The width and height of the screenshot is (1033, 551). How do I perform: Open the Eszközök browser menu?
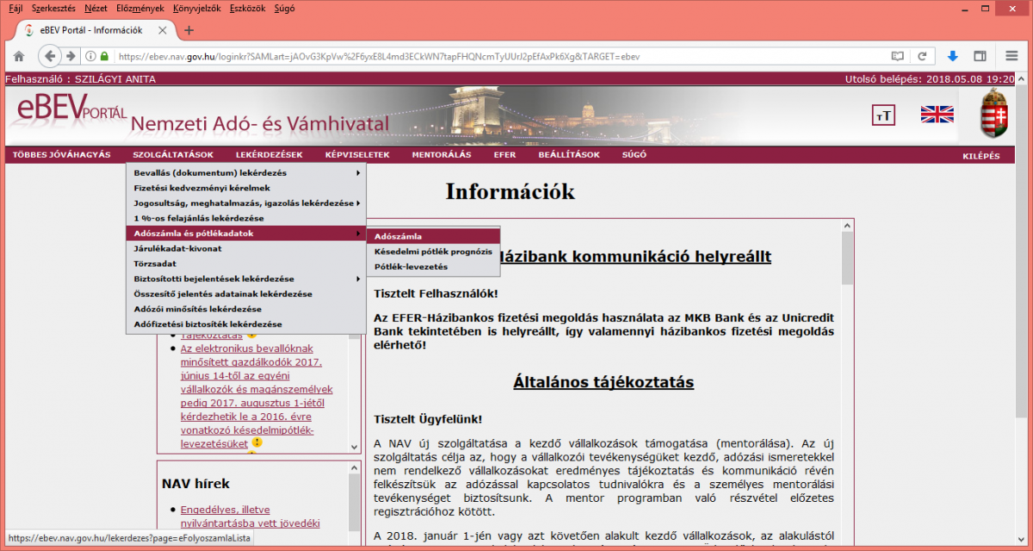247,8
